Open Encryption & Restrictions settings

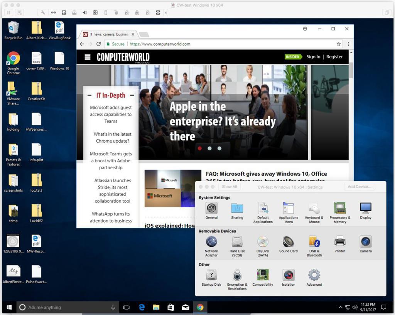[237, 280]
